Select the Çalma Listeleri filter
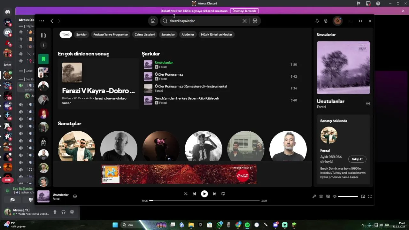 (144, 34)
